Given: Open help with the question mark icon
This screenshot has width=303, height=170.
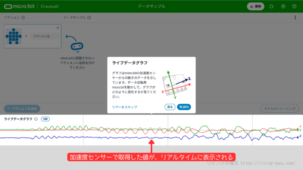Looking at the screenshot, I should tap(294, 6).
